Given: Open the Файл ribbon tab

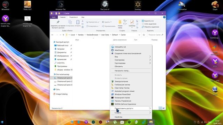Looking at the screenshot, I should (x=54, y=17).
